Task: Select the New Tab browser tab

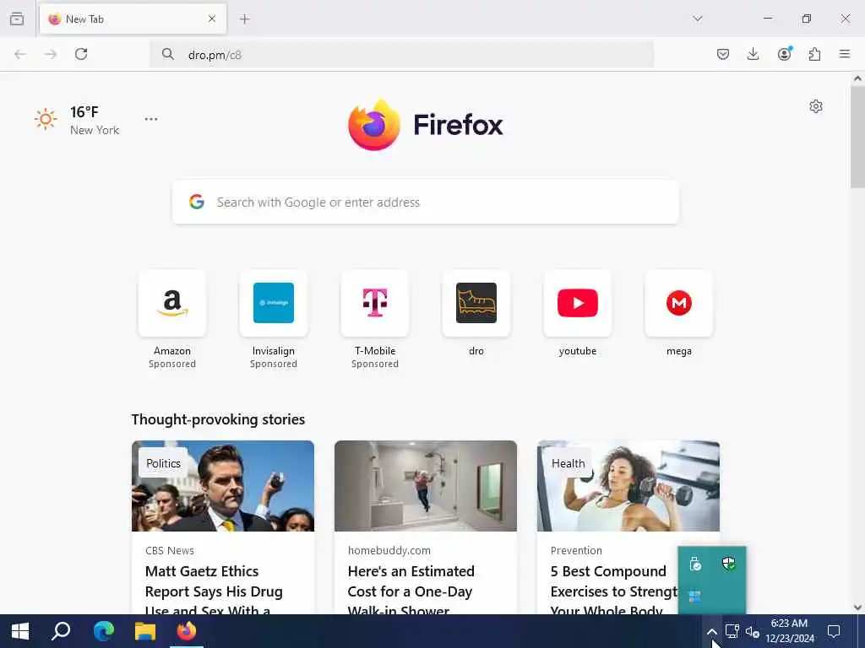Action: 133,19
